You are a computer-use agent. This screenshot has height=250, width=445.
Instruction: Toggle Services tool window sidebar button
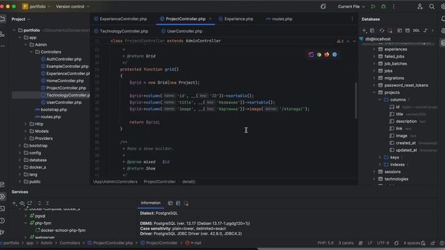(3, 197)
